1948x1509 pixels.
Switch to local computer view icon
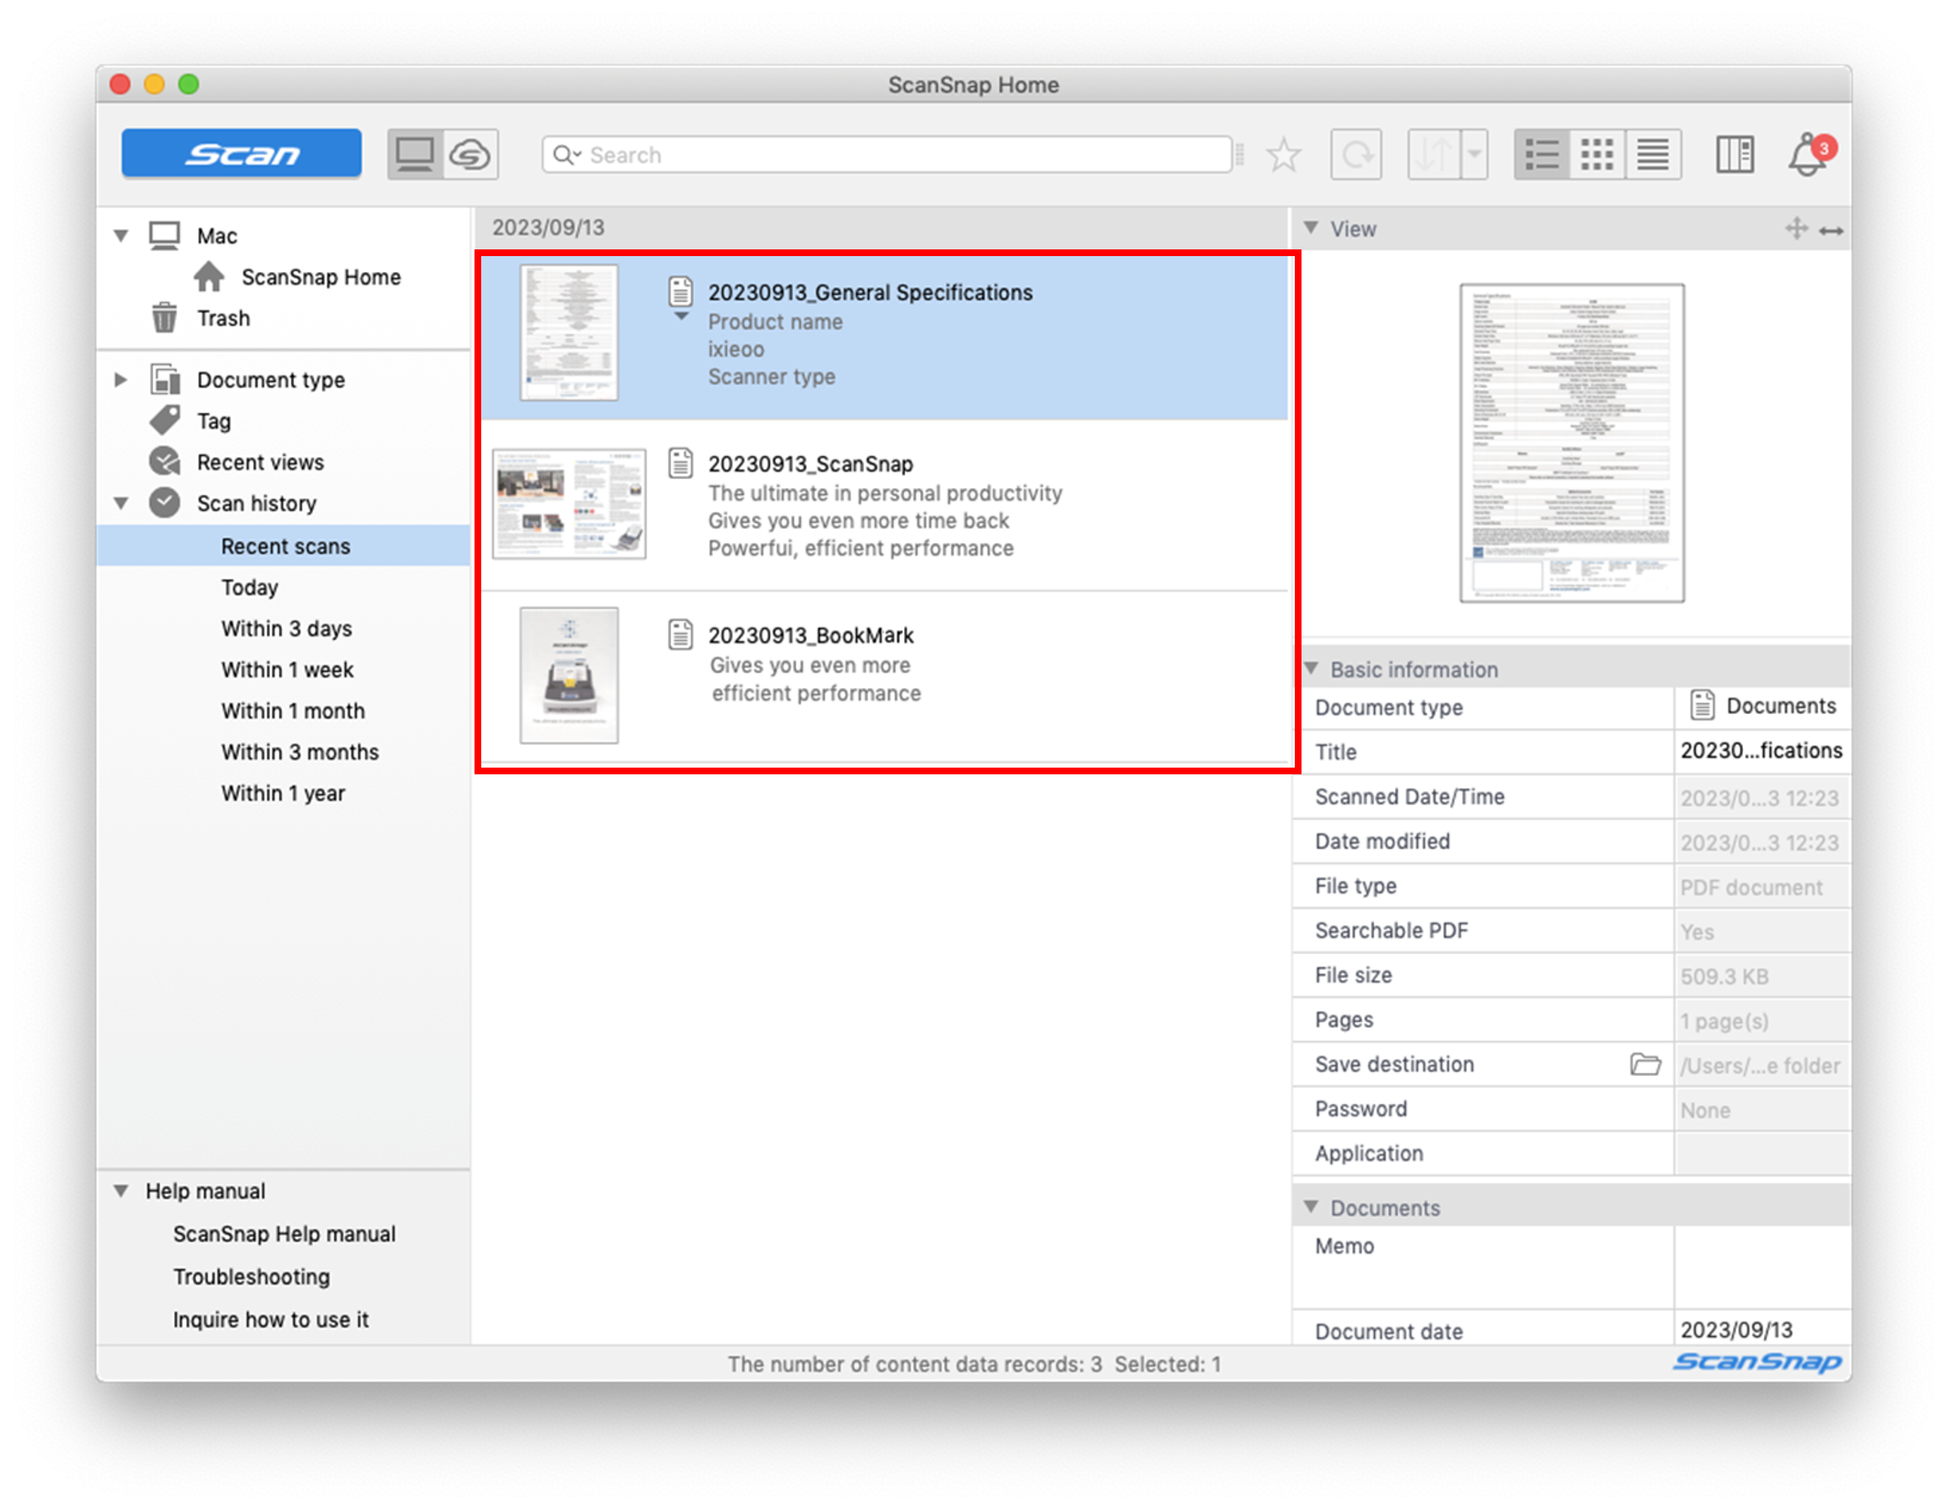coord(415,154)
